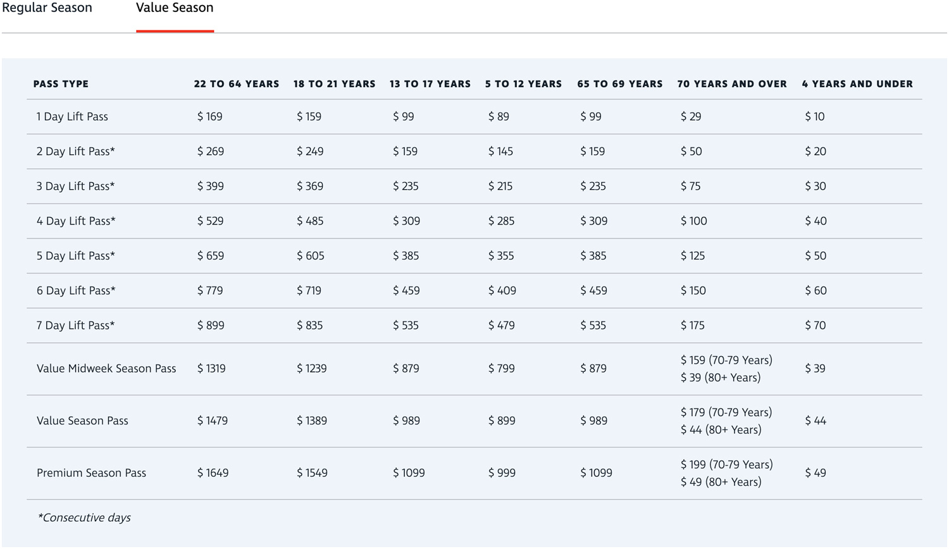Viewport: 949px width, 549px height.
Task: Click the $ 399 price cell
Action: click(x=211, y=187)
